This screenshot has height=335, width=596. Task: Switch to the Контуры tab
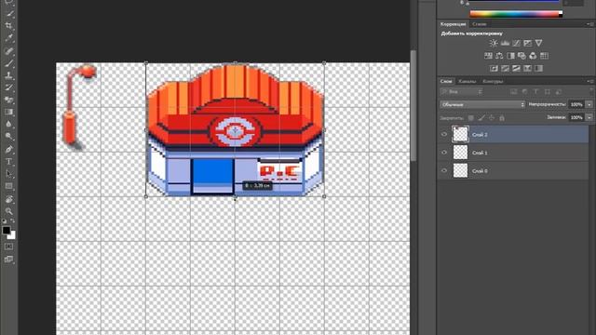coord(493,81)
